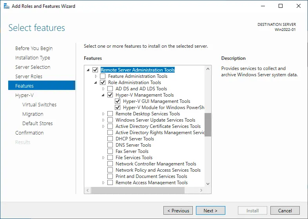
Task: Open Virtual Switches step
Action: pyautogui.click(x=39, y=104)
